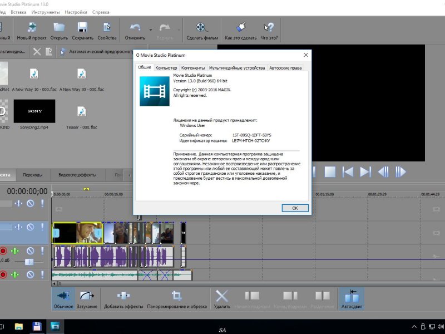445x334 pixels.
Task: Save the project via the Сохранить floppy icon
Action: [x=82, y=27]
